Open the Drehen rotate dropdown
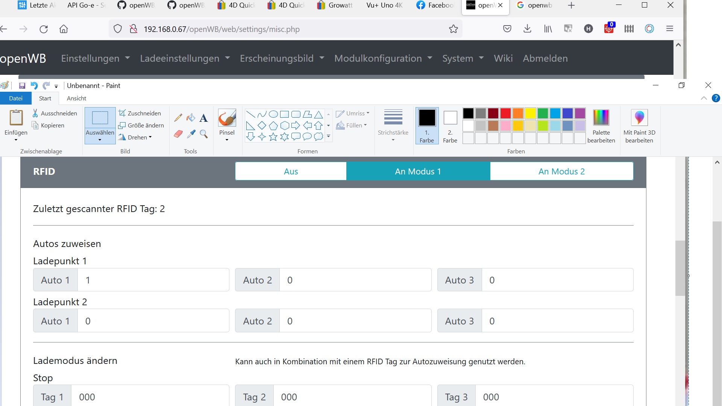The height and width of the screenshot is (406, 722). point(135,137)
